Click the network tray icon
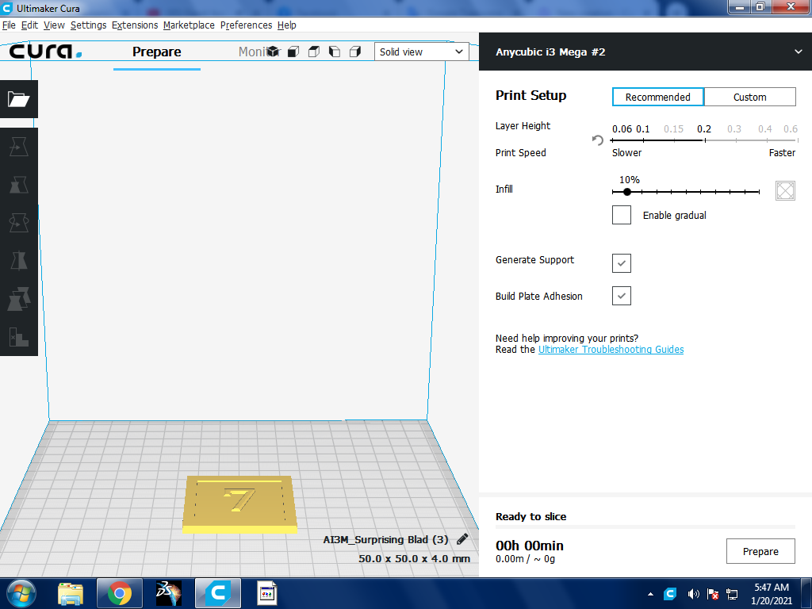Image resolution: width=812 pixels, height=609 pixels. (732, 594)
